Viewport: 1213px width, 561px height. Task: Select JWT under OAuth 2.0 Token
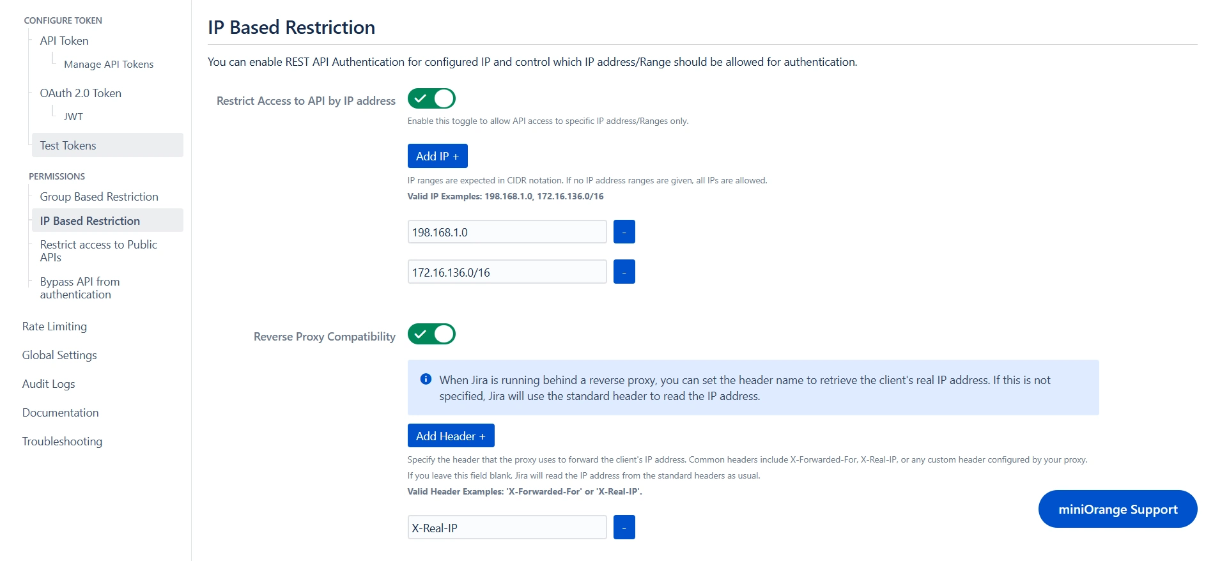(x=73, y=116)
